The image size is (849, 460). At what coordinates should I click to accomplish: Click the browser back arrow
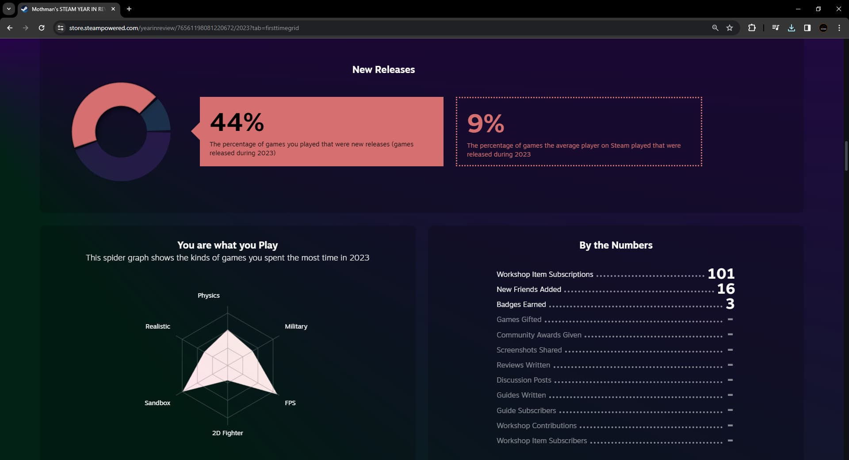tap(10, 28)
